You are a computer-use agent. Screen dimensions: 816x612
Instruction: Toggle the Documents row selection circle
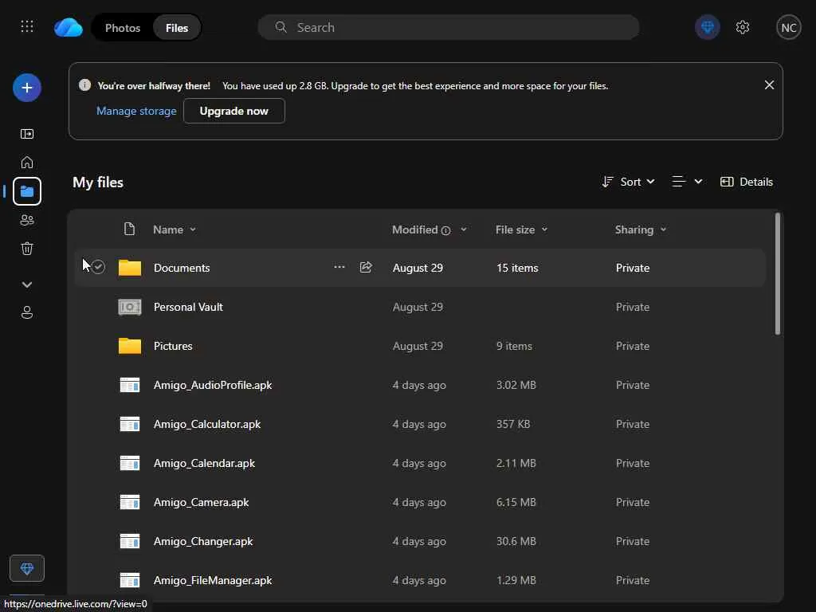point(98,268)
